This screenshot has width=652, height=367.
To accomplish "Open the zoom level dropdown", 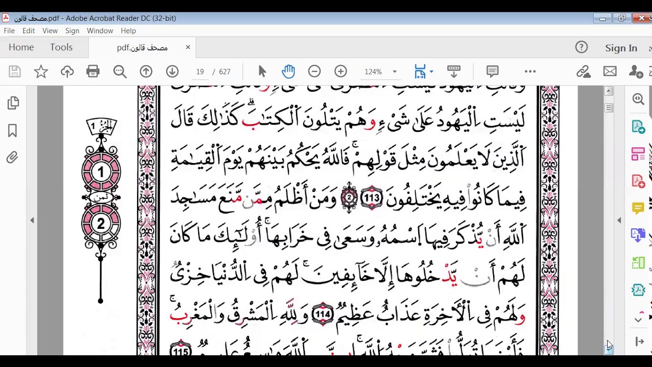I will click(x=394, y=72).
